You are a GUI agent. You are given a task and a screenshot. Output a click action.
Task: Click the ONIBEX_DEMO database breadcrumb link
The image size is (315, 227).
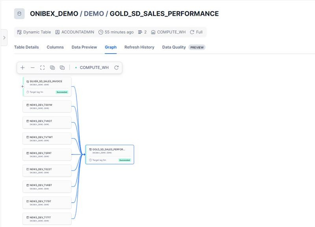pos(54,14)
